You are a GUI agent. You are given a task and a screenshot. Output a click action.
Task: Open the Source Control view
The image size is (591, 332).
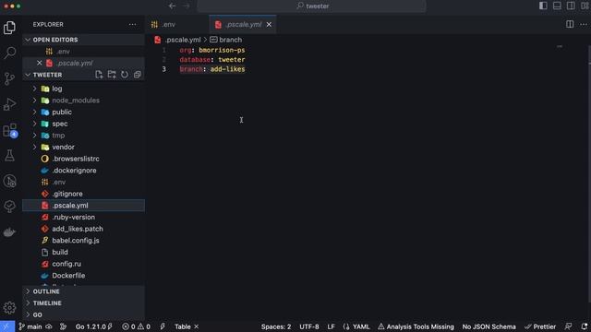(10, 78)
